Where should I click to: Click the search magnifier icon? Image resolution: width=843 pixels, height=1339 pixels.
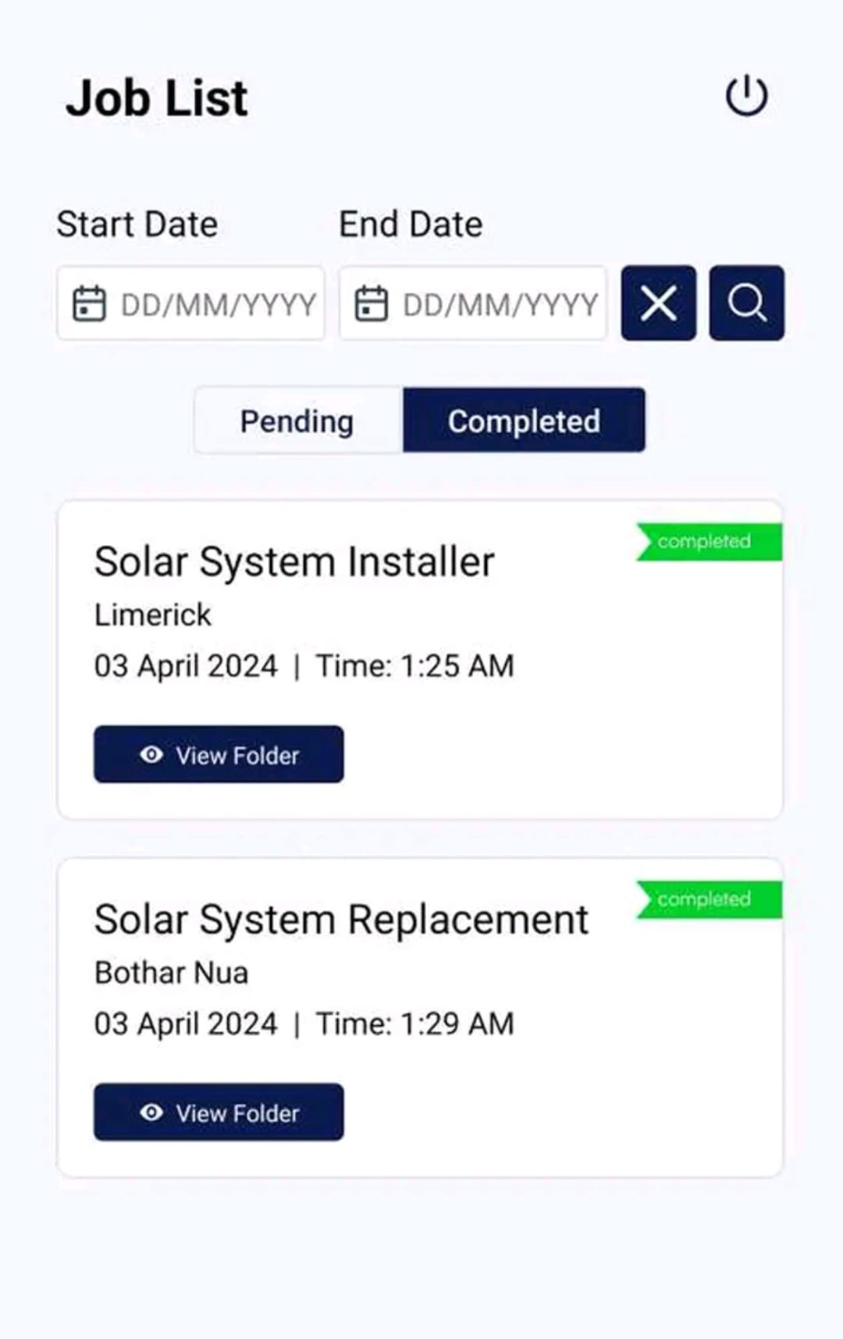746,304
